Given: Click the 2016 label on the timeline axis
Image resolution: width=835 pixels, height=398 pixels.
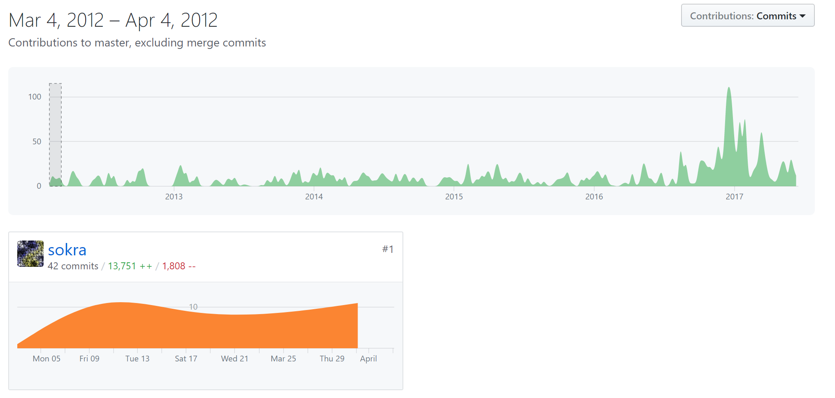Looking at the screenshot, I should pos(594,197).
